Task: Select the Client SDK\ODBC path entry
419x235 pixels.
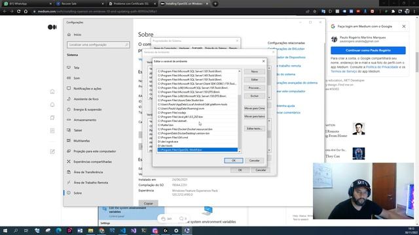Action: pos(197,84)
